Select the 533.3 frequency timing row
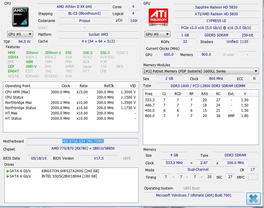The image size is (264, 208). 201,100
